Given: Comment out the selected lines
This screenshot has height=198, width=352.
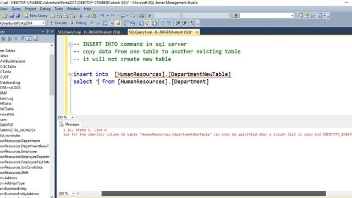Looking at the screenshot, I should [x=163, y=23].
